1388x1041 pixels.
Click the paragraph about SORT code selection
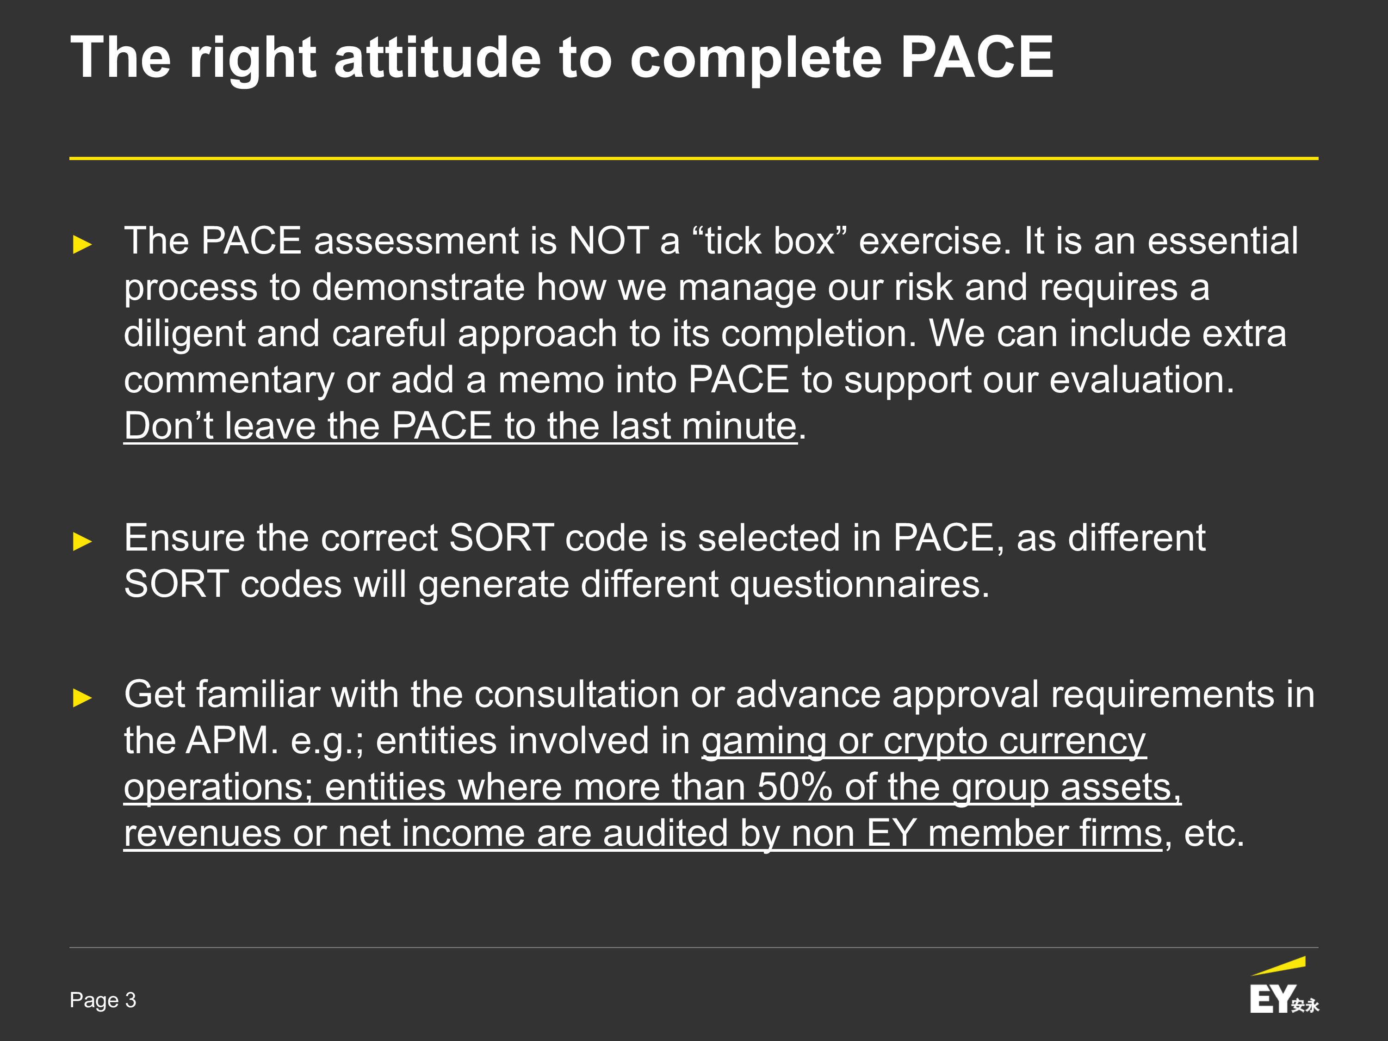[x=664, y=561]
